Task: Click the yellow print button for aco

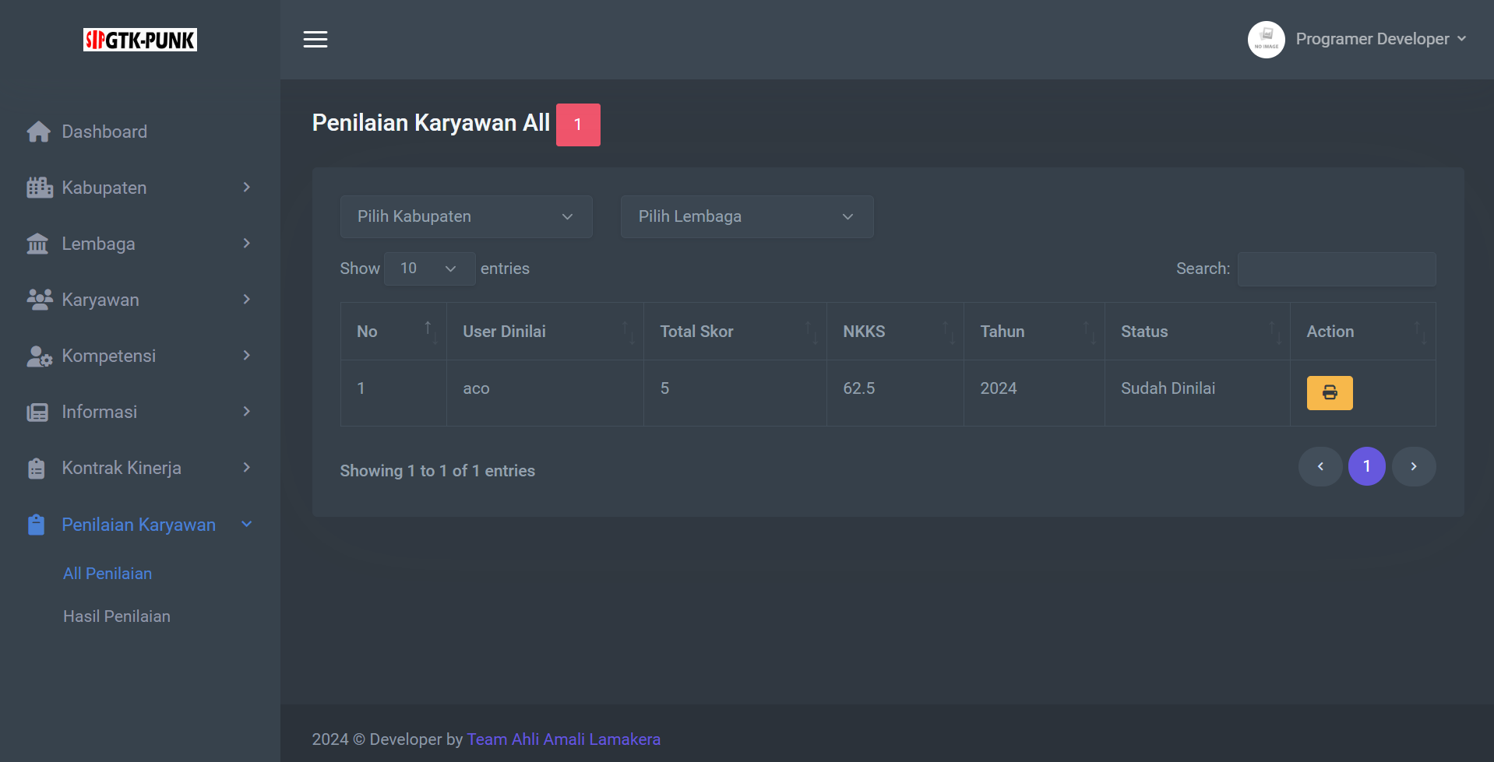Action: (x=1329, y=393)
